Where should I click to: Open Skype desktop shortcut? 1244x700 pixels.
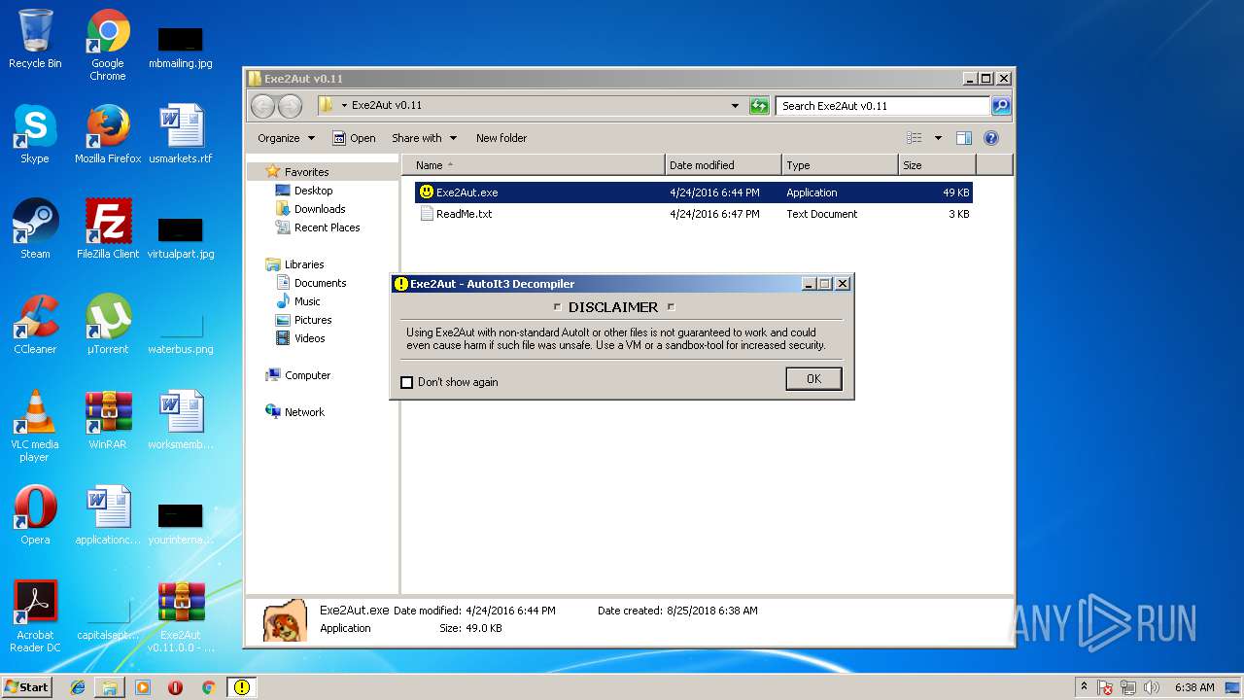point(35,134)
